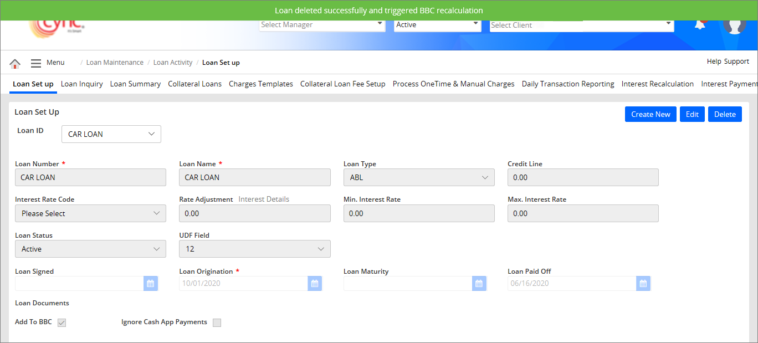The image size is (758, 343).
Task: Expand the Loan ID dropdown
Action: point(111,134)
